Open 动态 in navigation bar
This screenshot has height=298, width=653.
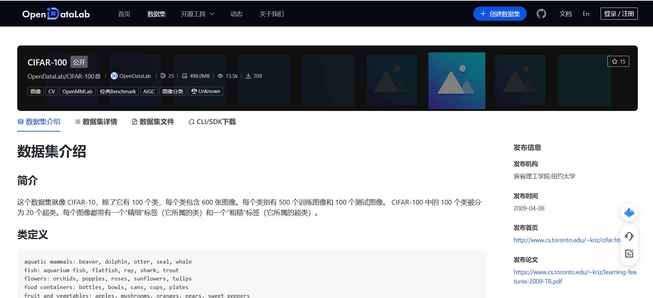click(236, 14)
